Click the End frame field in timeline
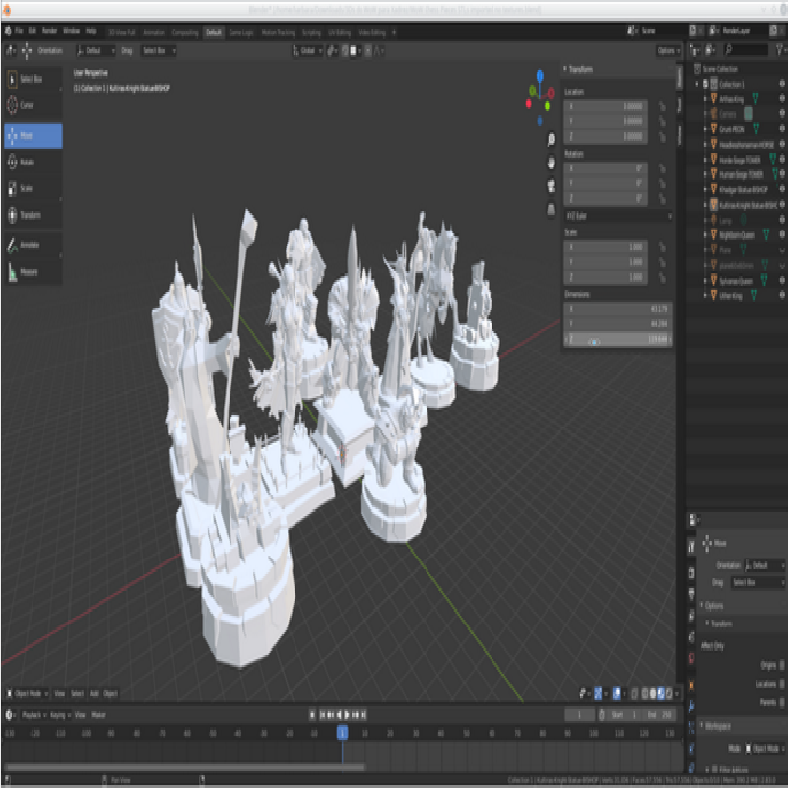The width and height of the screenshot is (788, 788). 659,715
